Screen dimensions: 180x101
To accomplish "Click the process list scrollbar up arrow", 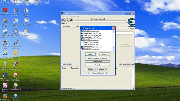I will click(114, 31).
